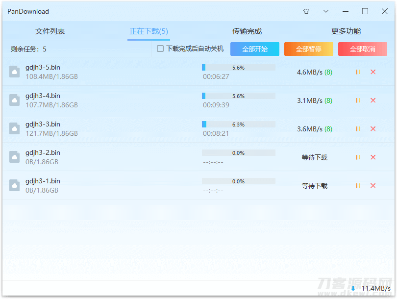Select the gdjh3-5.bin file name
This screenshot has height=299, width=397.
coord(43,68)
